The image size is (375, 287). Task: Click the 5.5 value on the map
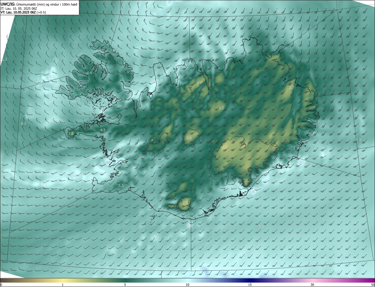[x=121, y=186]
